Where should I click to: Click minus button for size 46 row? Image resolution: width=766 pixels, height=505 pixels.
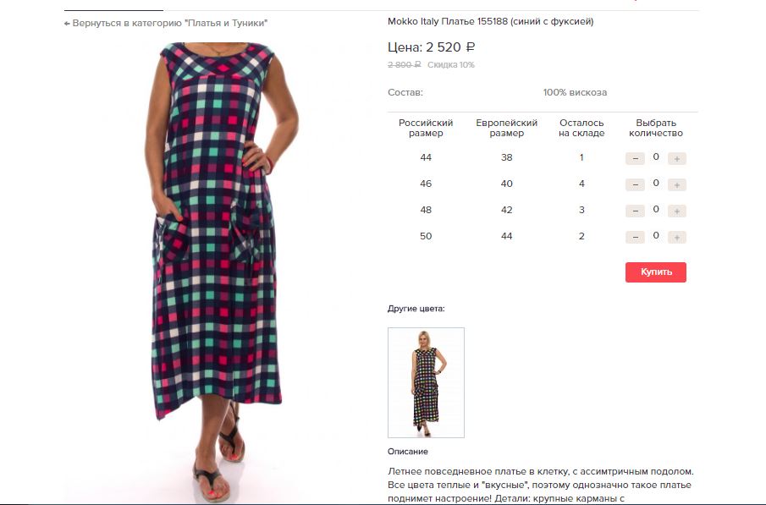pos(635,185)
